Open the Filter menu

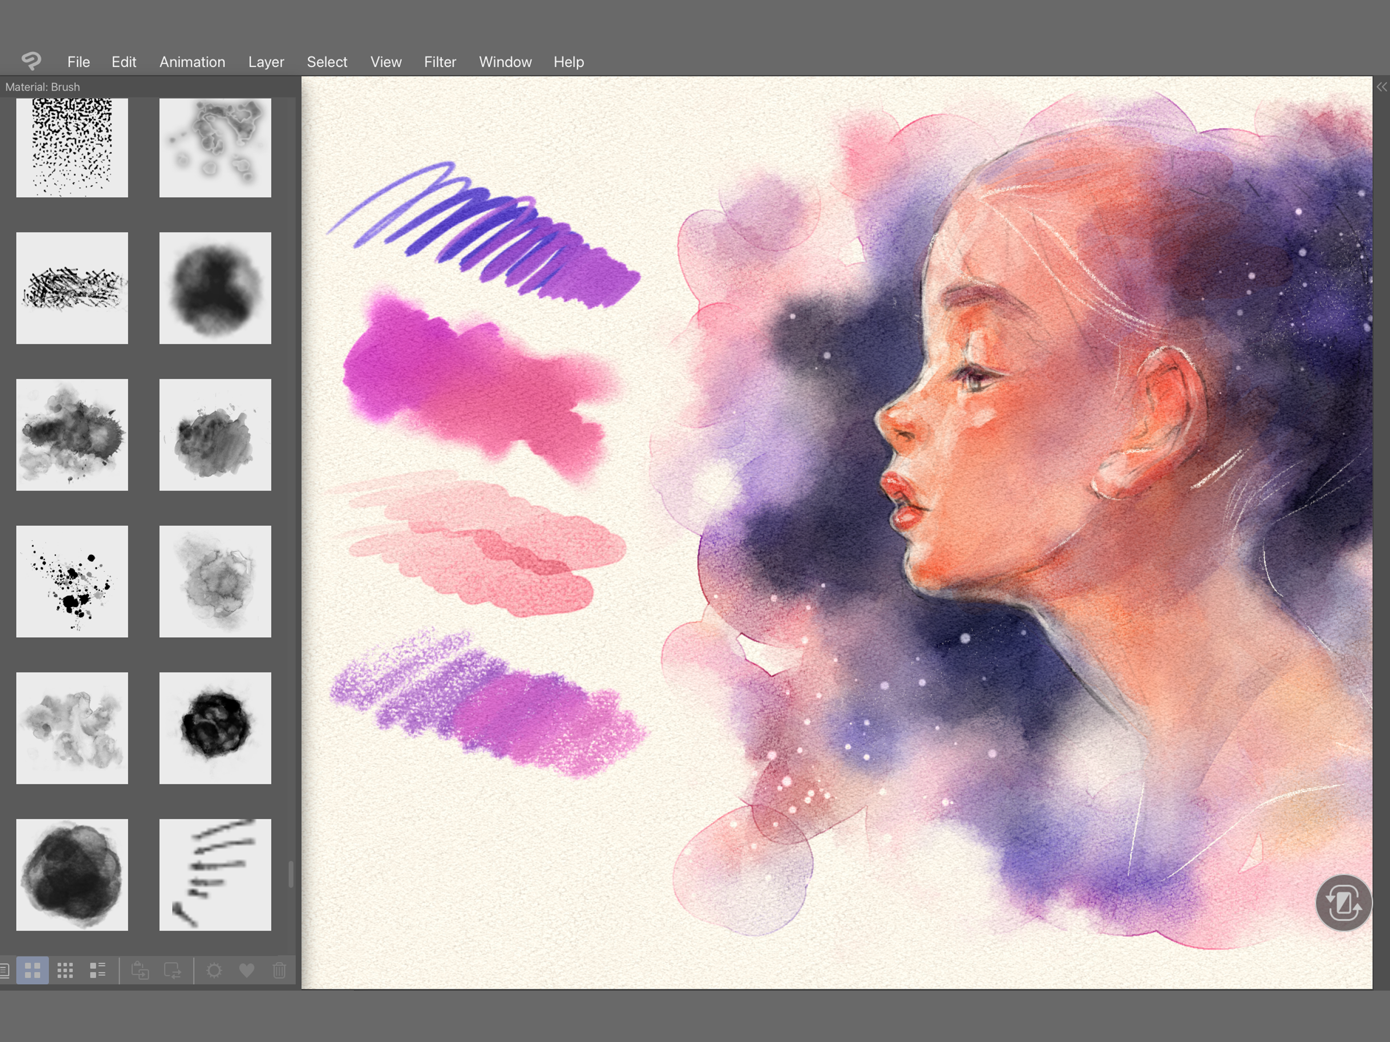(x=440, y=62)
